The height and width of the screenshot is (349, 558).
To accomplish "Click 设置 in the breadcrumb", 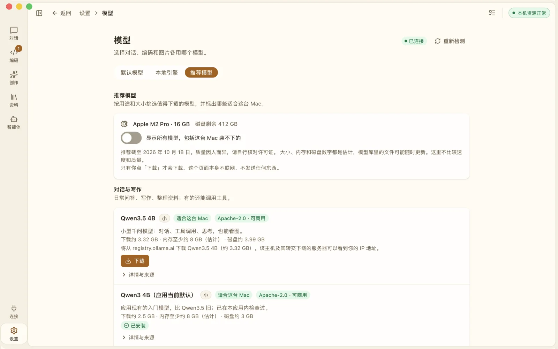I will [x=85, y=13].
